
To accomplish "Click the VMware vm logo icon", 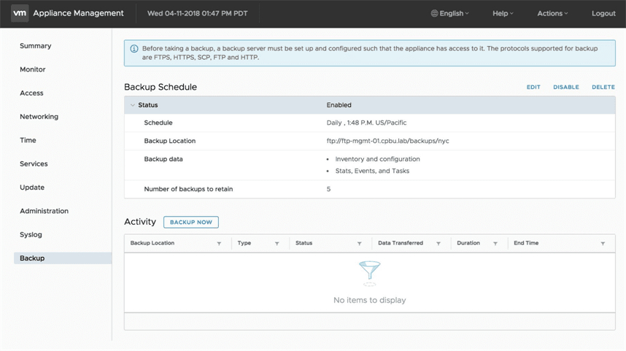I will (20, 13).
